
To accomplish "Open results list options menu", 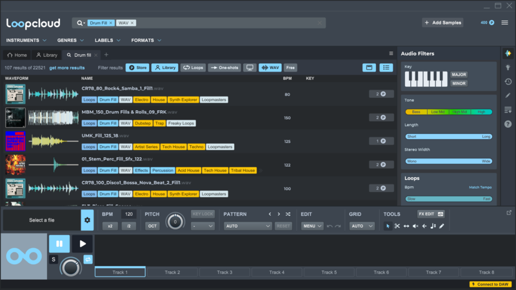I will pyautogui.click(x=391, y=53).
